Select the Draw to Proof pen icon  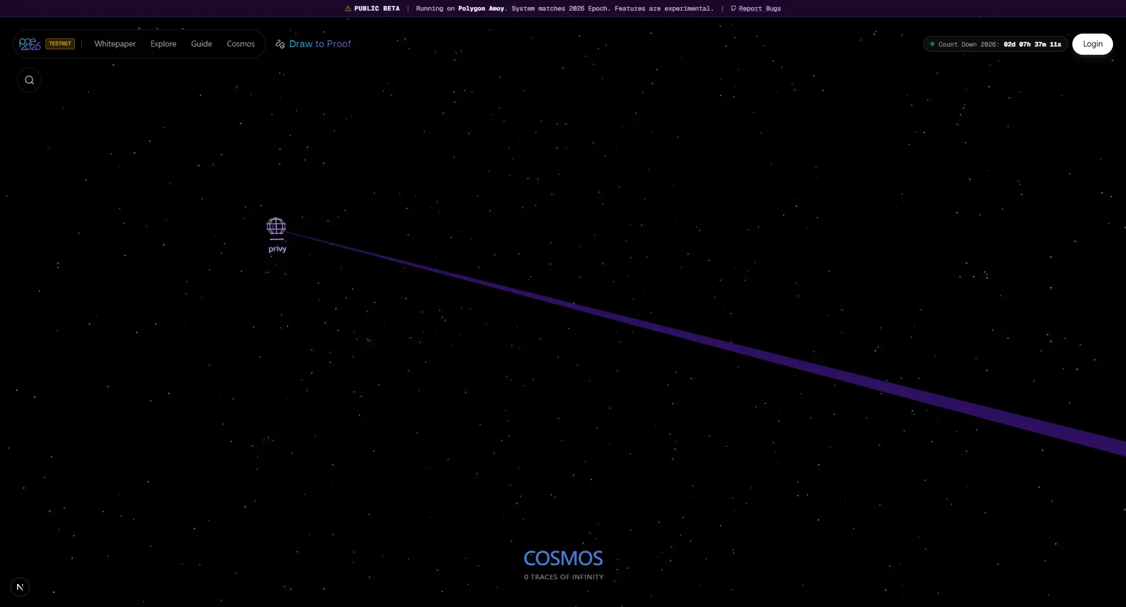click(279, 44)
